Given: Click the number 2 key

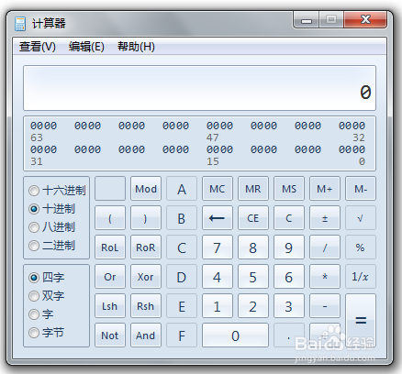Looking at the screenshot, I should pos(253,306).
